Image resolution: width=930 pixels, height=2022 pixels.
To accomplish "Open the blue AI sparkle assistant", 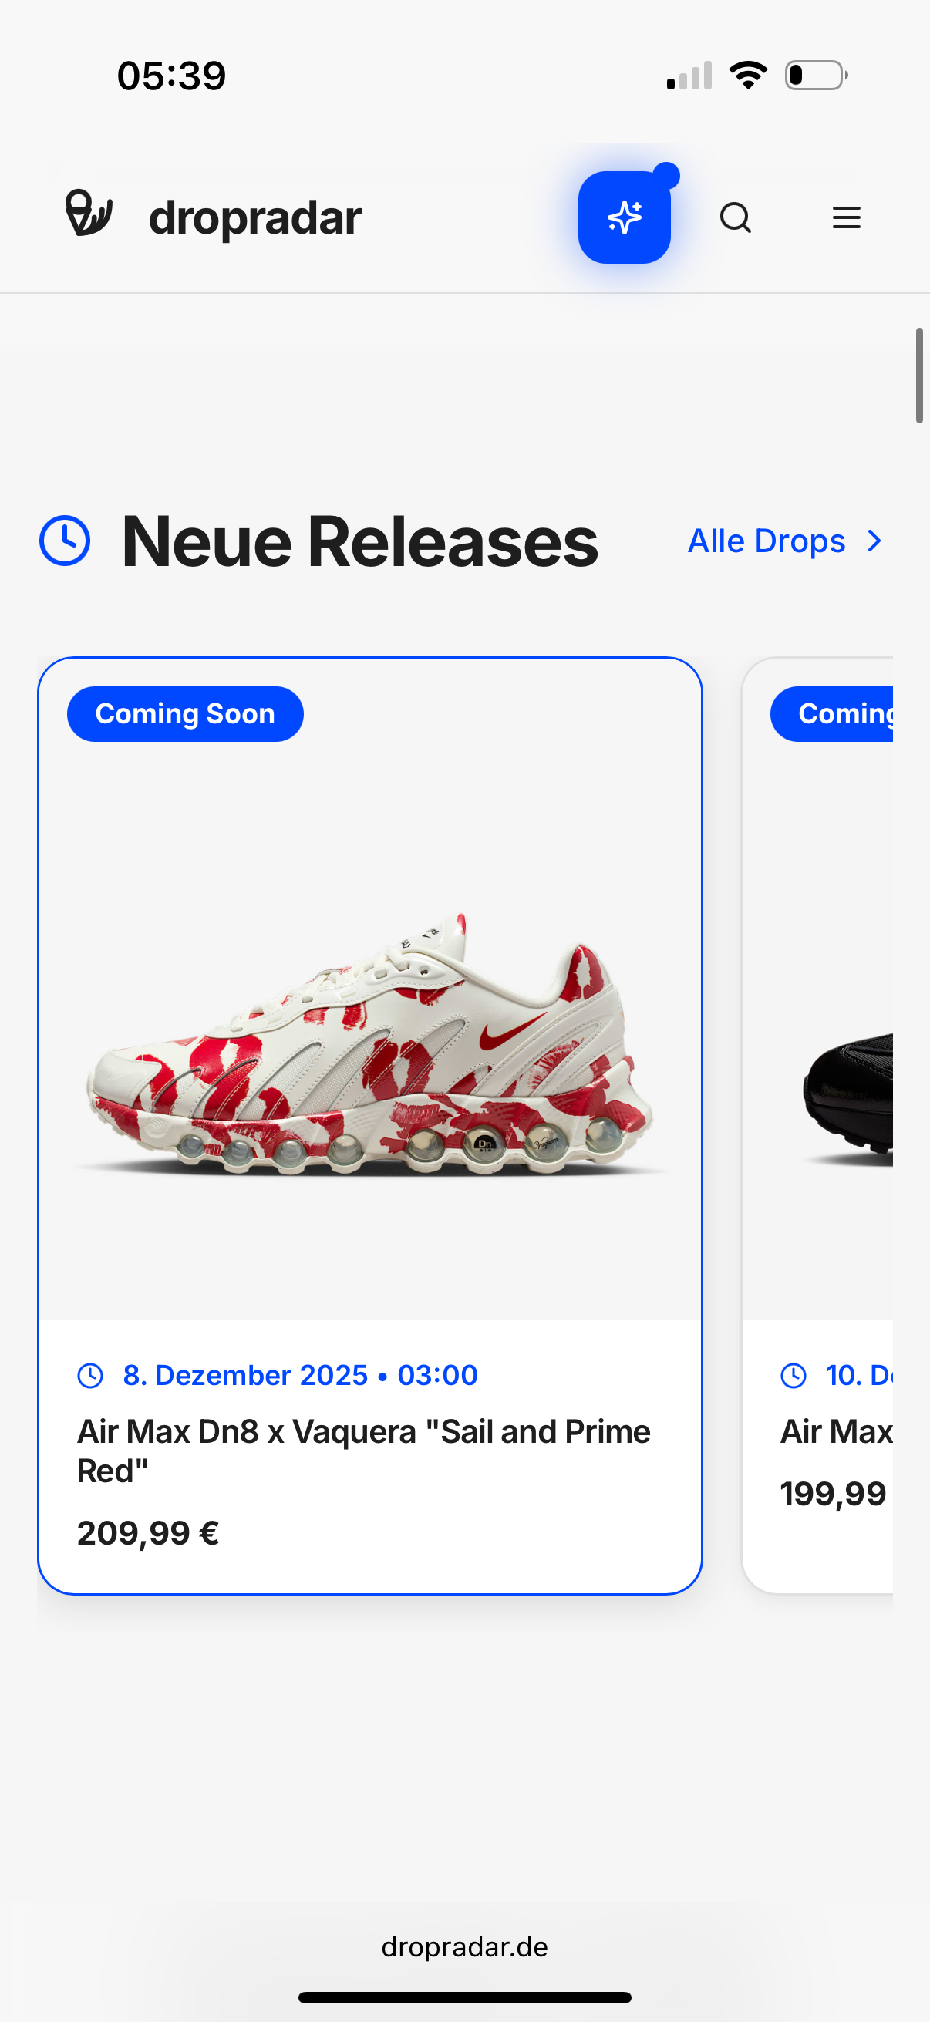I will coord(624,217).
